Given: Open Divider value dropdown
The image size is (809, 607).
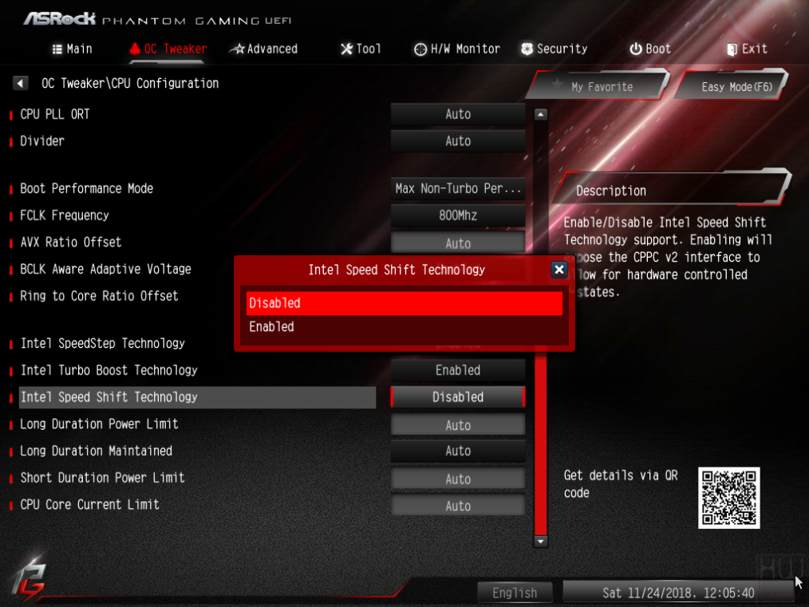Looking at the screenshot, I should 458,141.
